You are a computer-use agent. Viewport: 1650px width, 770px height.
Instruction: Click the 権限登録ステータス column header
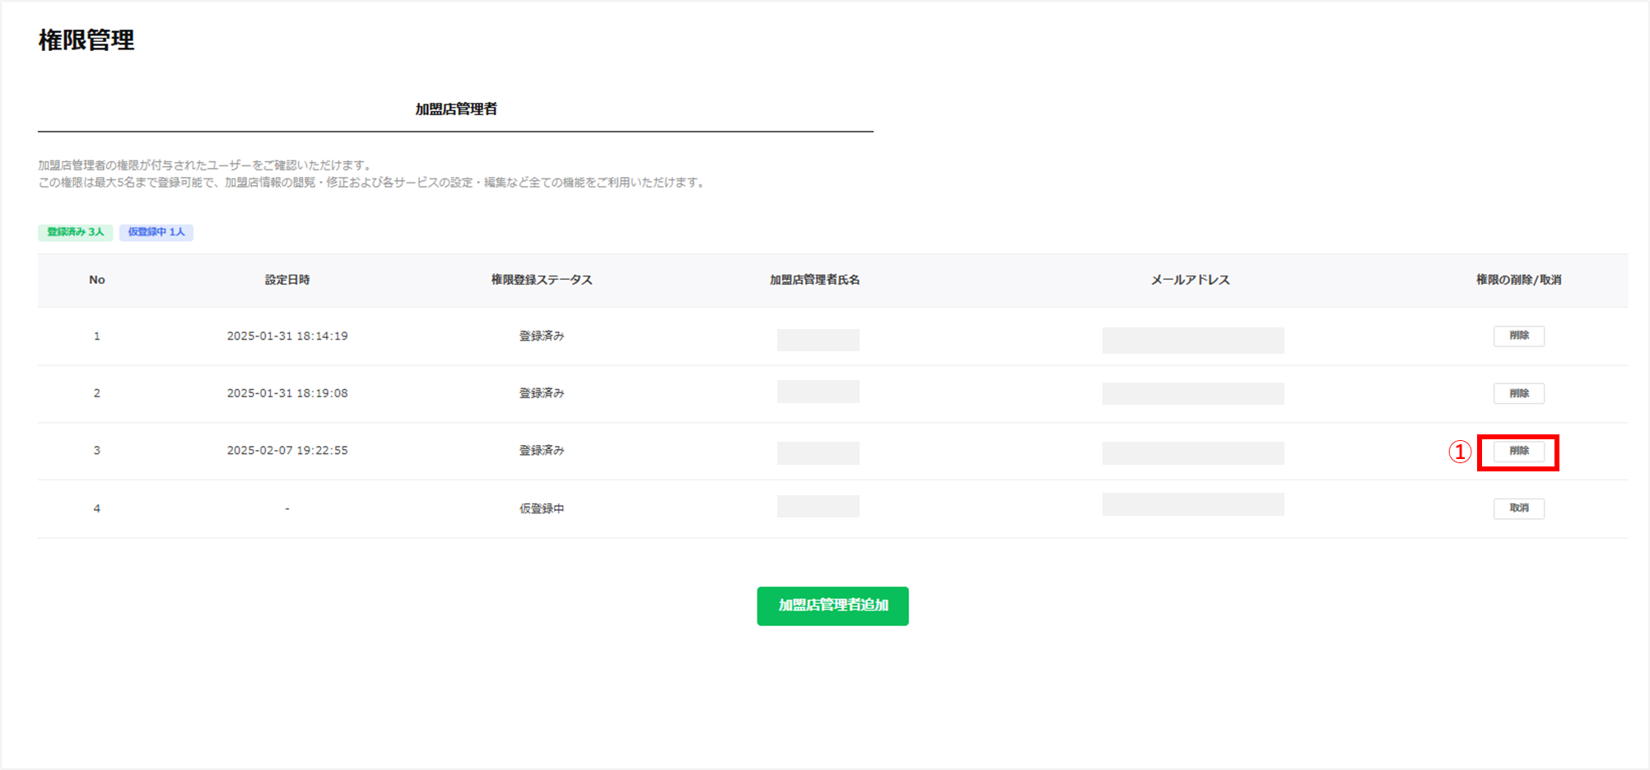point(541,280)
